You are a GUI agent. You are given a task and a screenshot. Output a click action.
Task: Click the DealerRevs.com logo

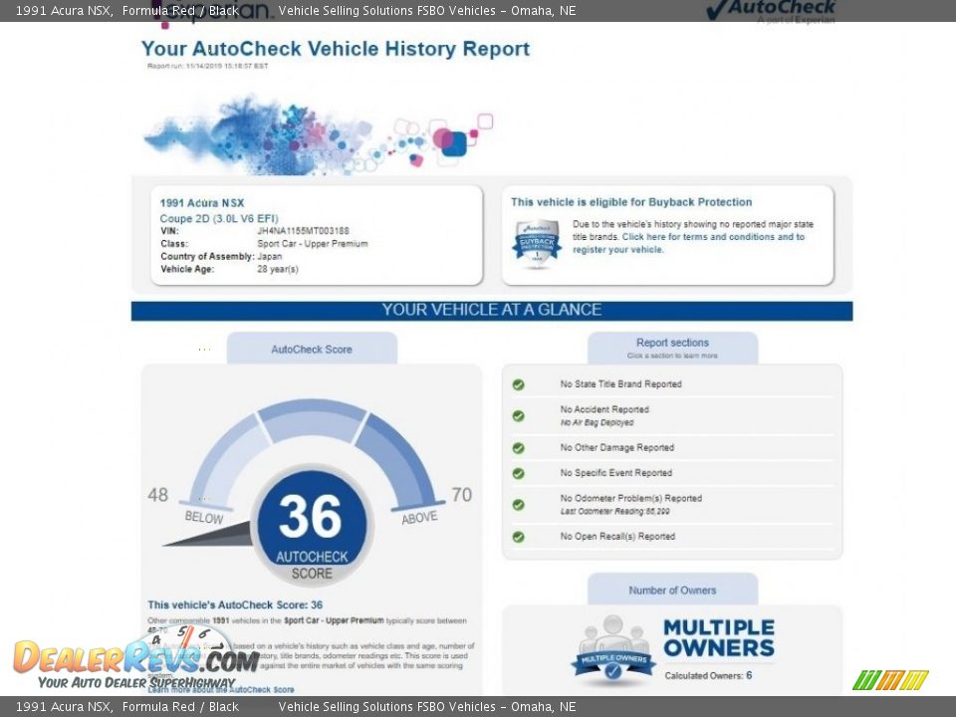coord(135,657)
